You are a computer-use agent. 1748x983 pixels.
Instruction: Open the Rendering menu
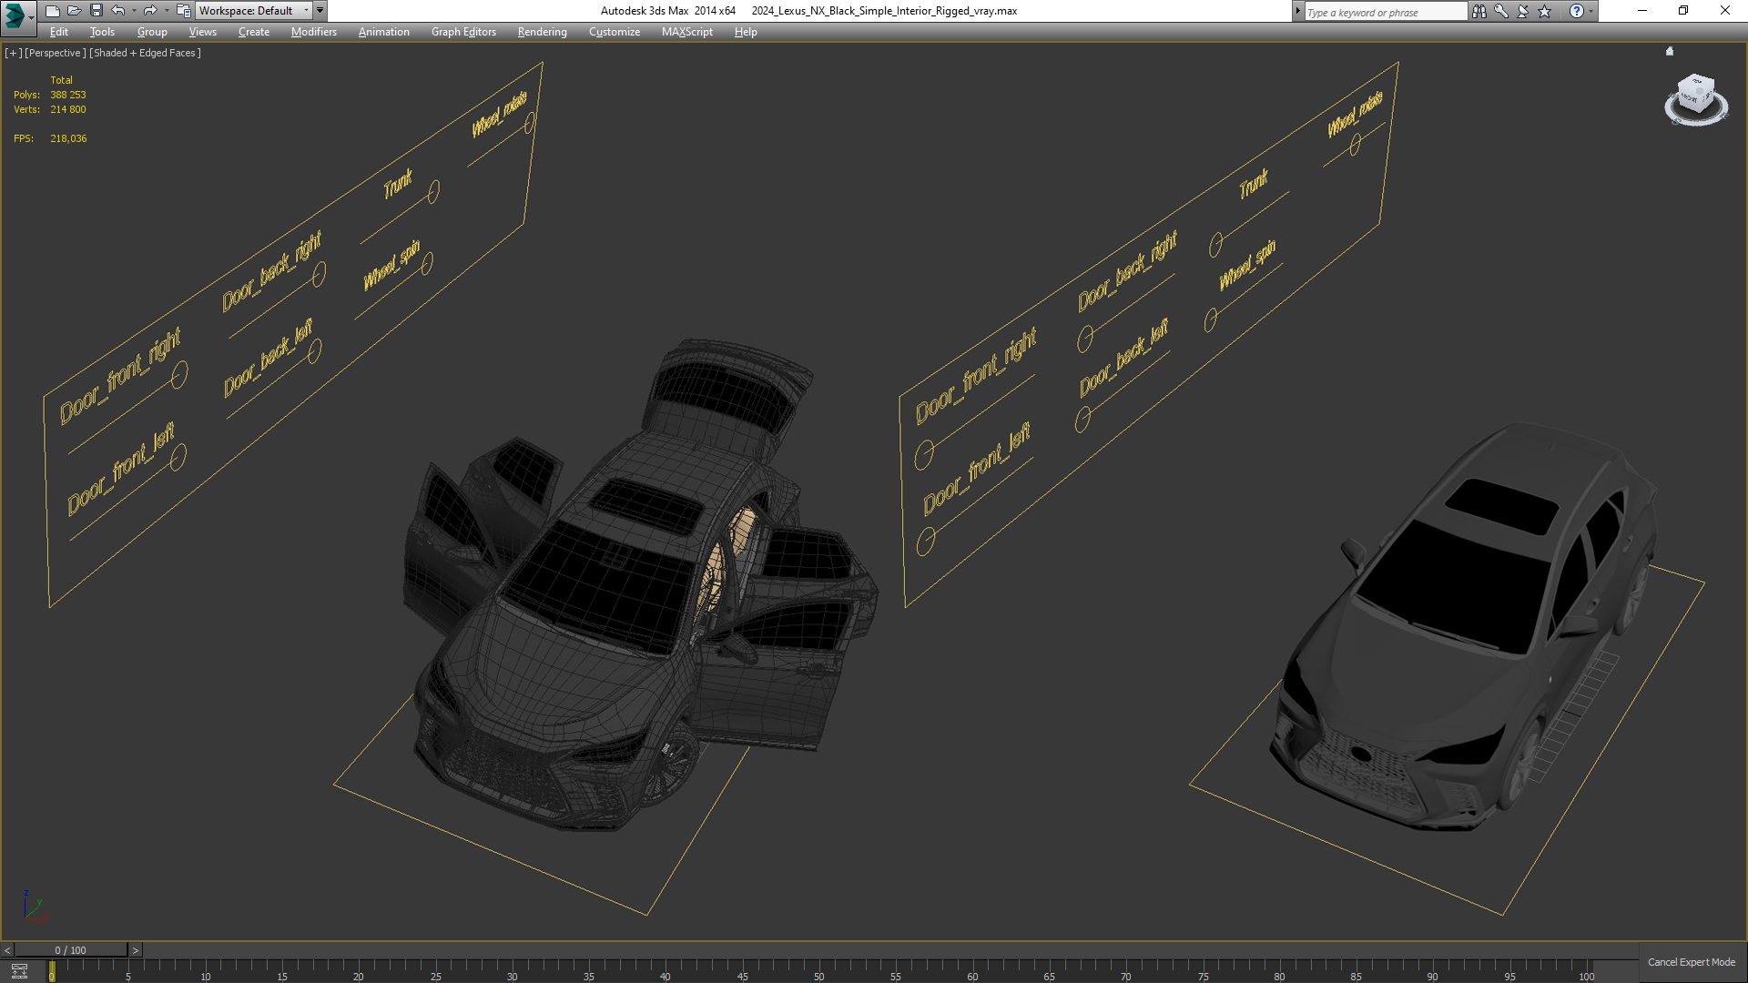(542, 32)
